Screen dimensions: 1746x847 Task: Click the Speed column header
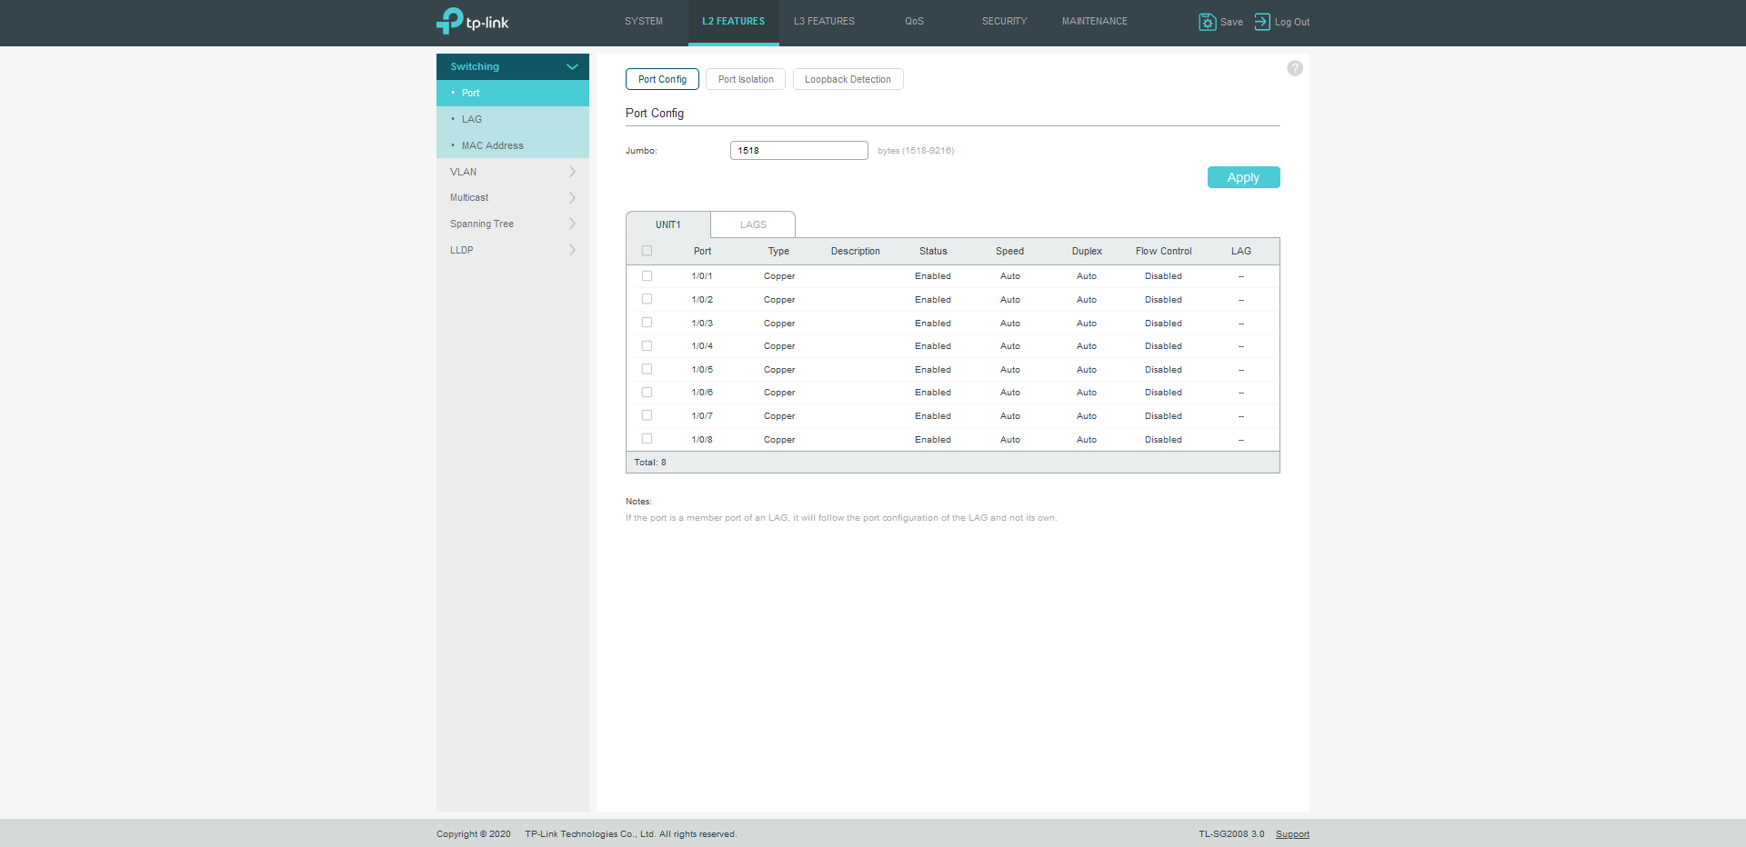coord(1009,251)
